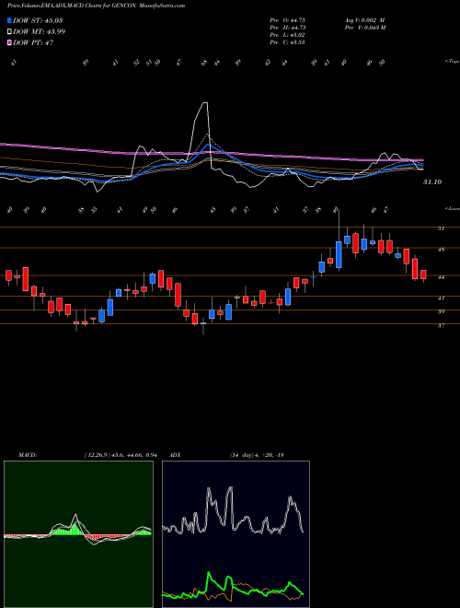The image size is (460, 608).
Task: Click the 37 price axis label
Action: pos(441,326)
